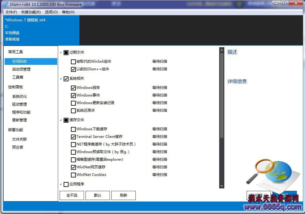The image size is (305, 214).
Task: Uncheck Windows事件
Action: point(73,96)
